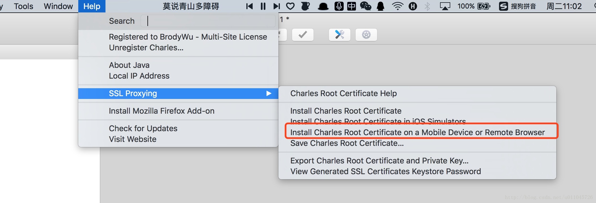Open the Bluetooth status menu
The height and width of the screenshot is (203, 596).
click(427, 6)
